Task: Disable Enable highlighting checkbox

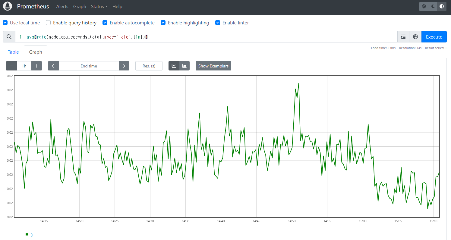Action: [163, 23]
